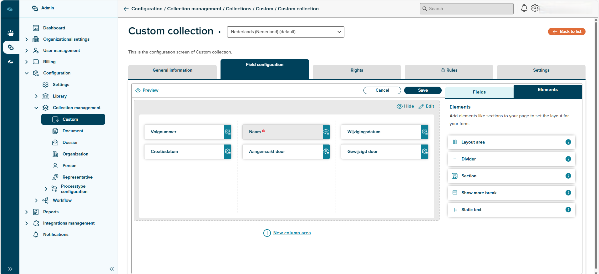Open notifications bell in top bar
The image size is (599, 274).
point(524,8)
